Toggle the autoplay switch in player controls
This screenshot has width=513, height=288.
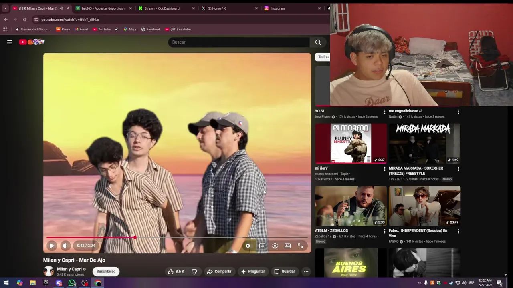point(248,246)
